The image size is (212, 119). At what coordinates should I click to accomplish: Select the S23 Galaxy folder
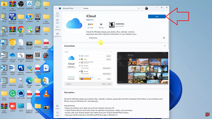point(38,44)
